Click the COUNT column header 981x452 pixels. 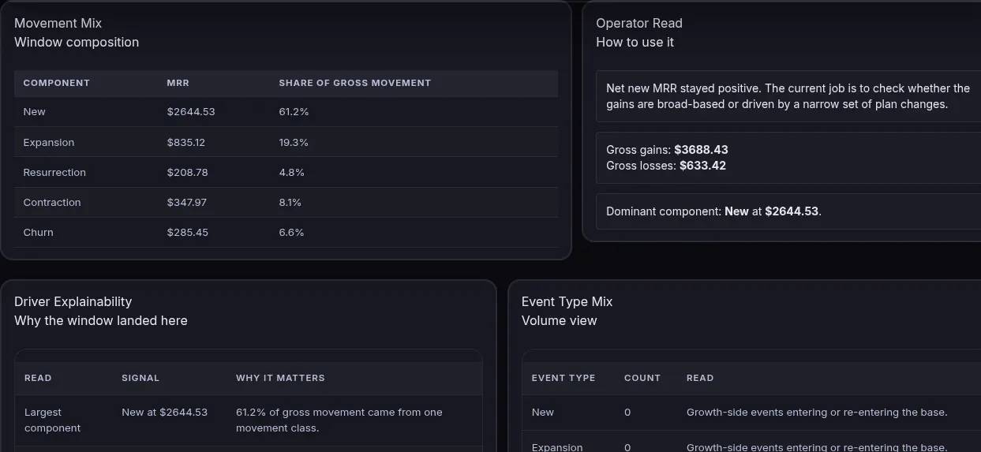[x=642, y=378]
